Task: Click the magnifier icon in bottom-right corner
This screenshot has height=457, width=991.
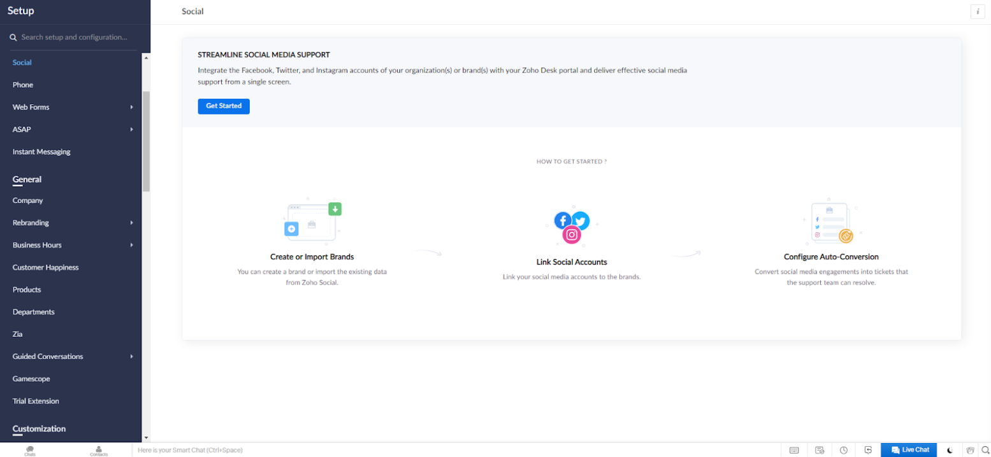Action: click(985, 450)
